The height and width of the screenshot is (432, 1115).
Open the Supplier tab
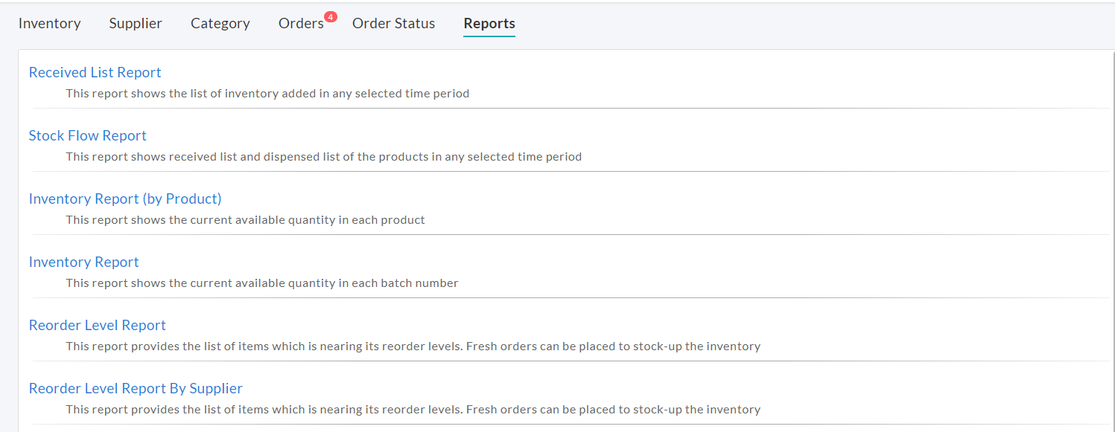click(x=135, y=23)
